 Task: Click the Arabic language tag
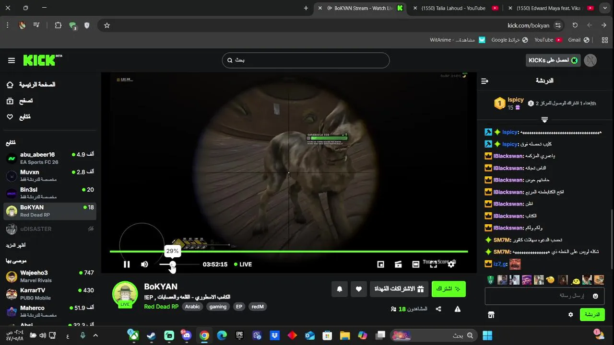click(x=192, y=307)
